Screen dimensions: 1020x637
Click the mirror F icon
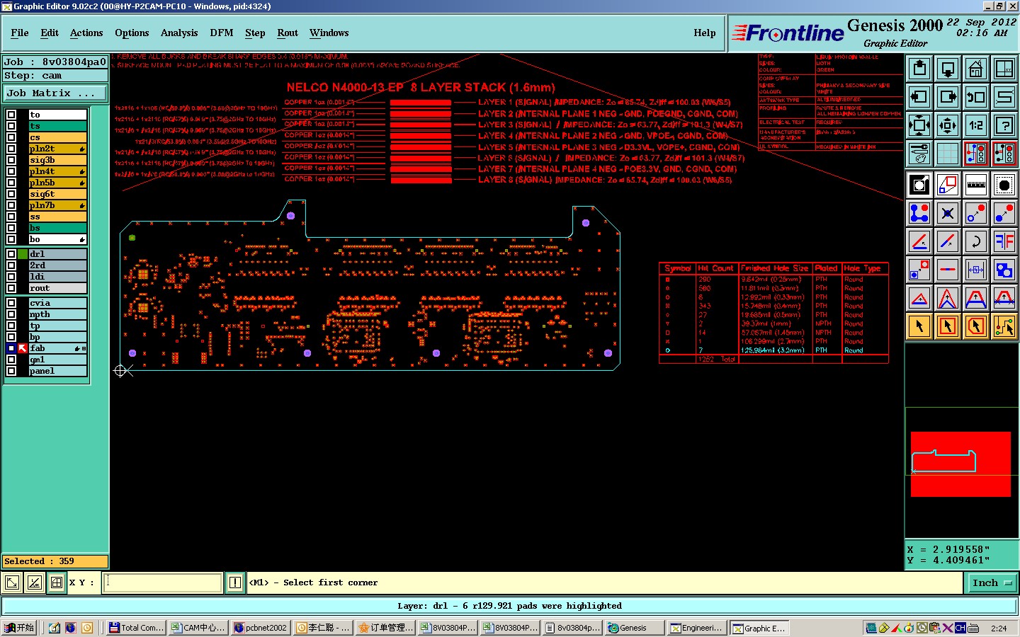tap(1004, 241)
